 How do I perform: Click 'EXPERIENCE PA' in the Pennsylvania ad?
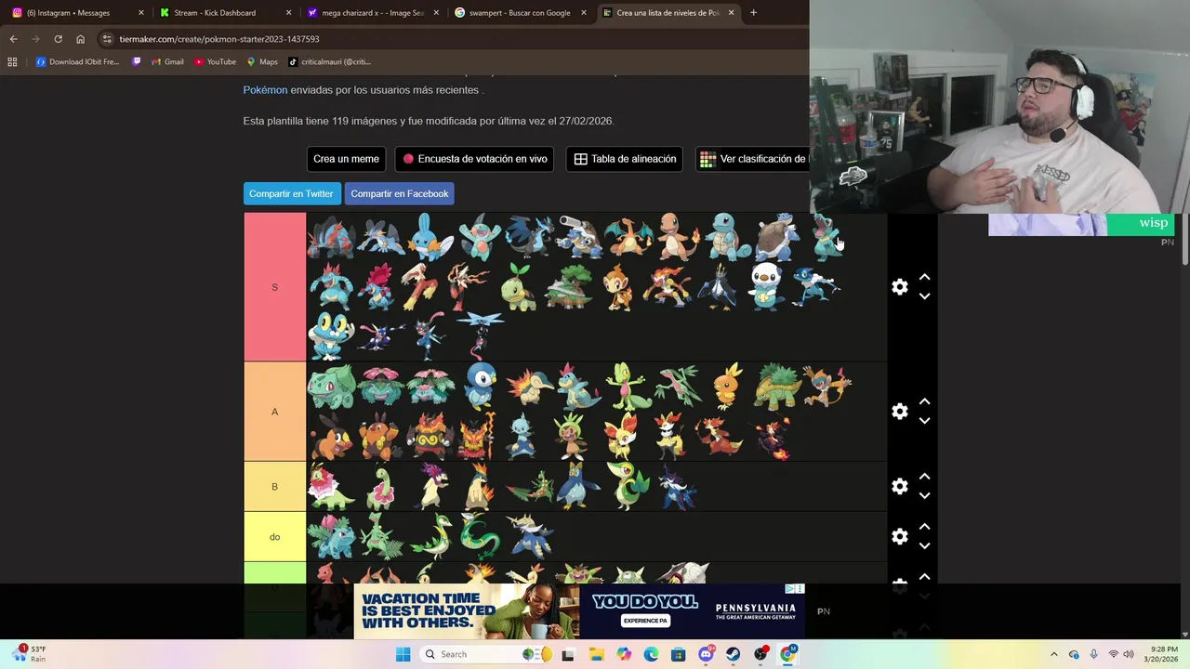point(645,621)
